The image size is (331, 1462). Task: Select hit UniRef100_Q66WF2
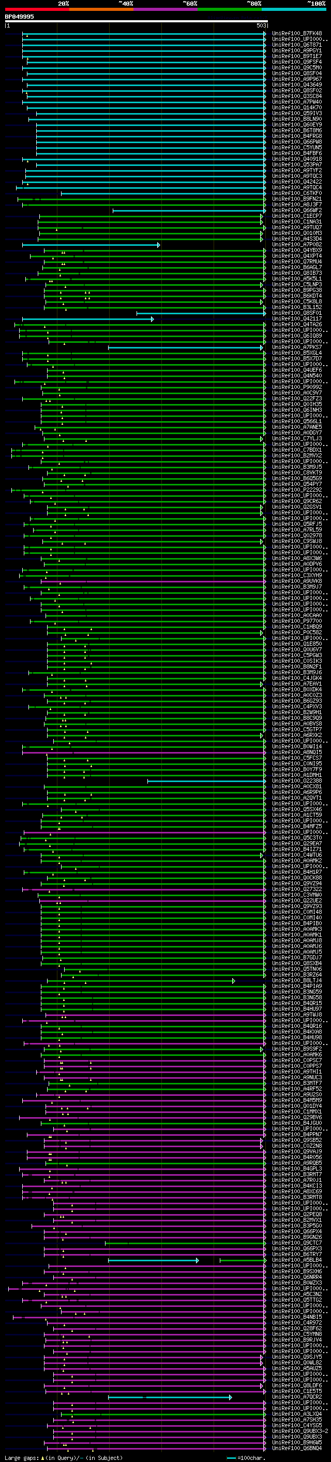[x=297, y=210]
